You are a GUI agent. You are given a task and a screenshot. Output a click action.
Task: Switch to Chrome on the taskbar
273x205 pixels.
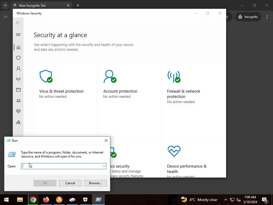(33, 200)
